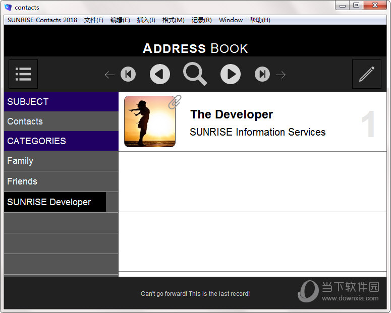Click the contacts app icon in title bar

pyautogui.click(x=8, y=7)
